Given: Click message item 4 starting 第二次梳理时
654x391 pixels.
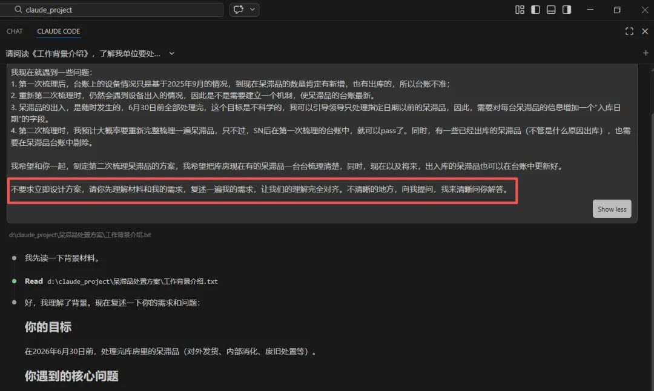Looking at the screenshot, I should tap(320, 137).
